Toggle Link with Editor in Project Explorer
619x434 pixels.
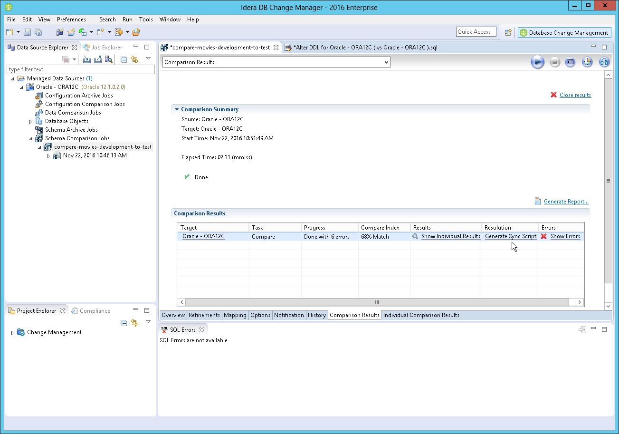point(134,323)
